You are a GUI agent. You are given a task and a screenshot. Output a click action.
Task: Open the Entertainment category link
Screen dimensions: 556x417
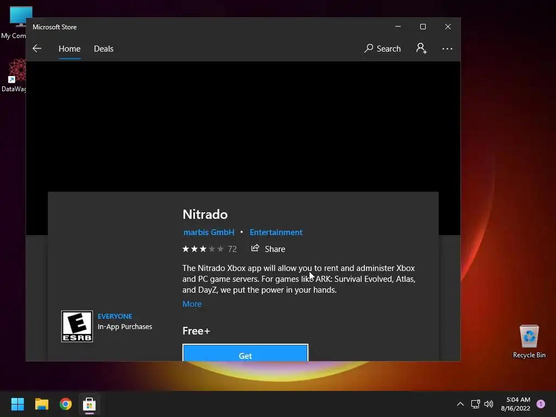click(276, 232)
